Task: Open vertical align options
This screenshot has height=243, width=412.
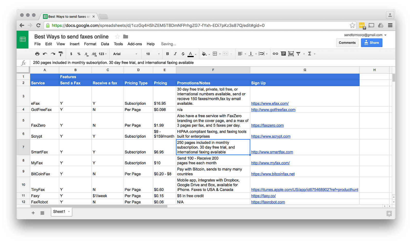Action: [x=251, y=54]
